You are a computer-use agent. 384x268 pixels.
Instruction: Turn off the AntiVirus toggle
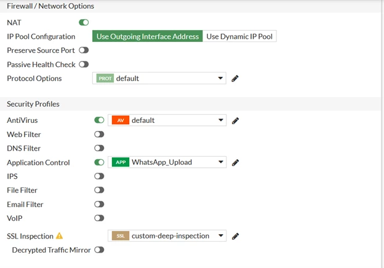click(99, 120)
